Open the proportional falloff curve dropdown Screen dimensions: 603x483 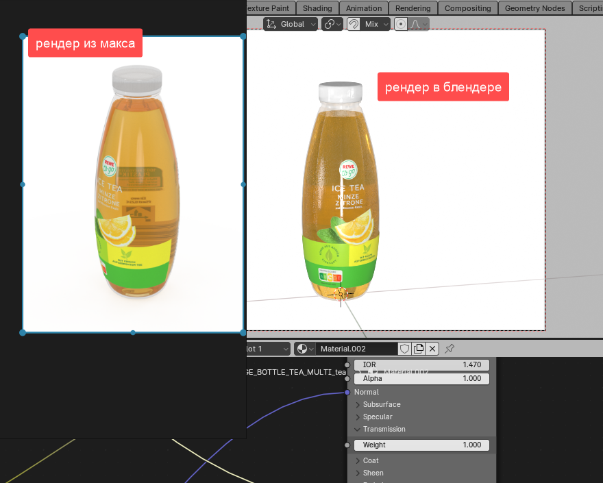point(419,24)
